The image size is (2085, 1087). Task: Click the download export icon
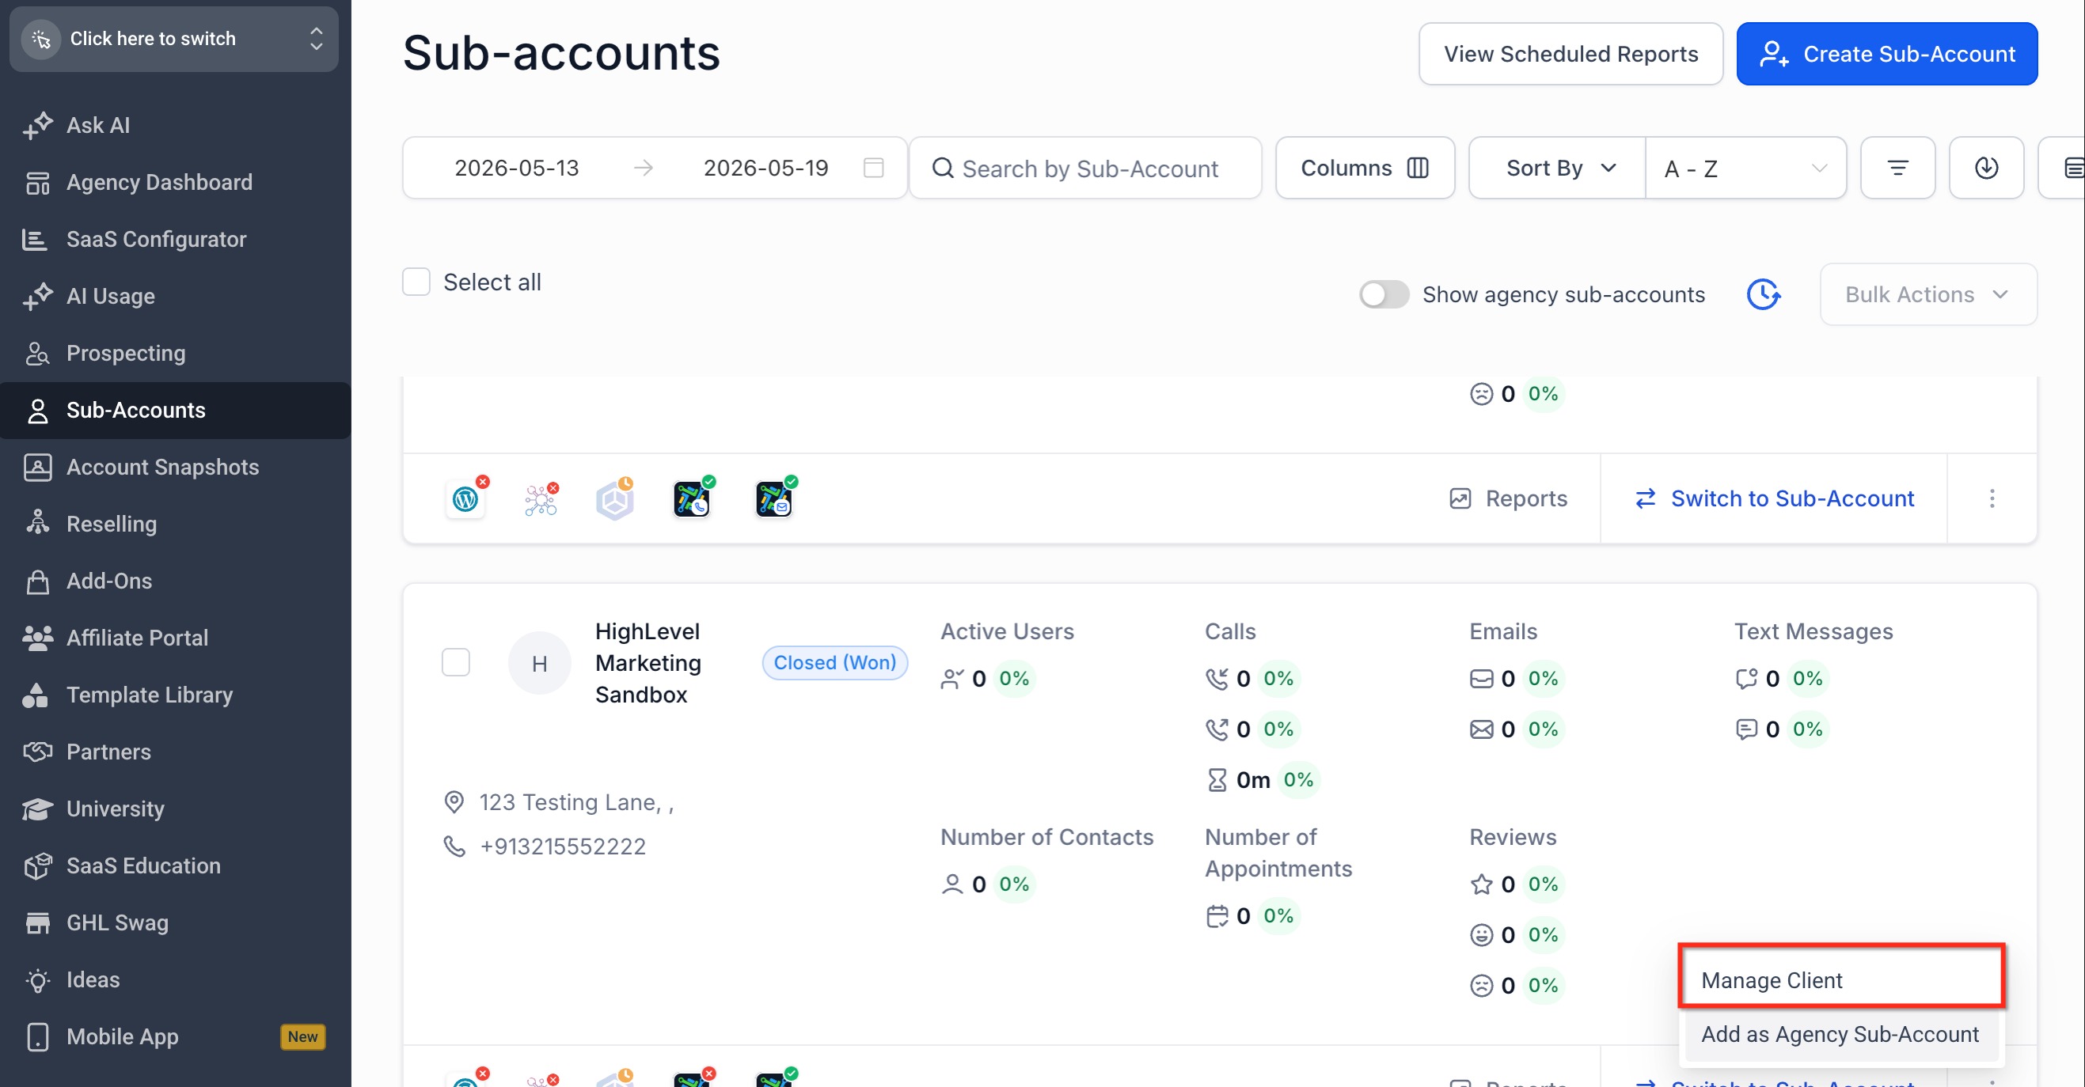pos(1985,168)
